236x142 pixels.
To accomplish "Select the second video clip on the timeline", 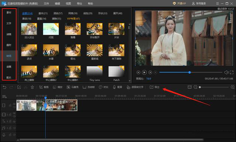I will tap(62, 105).
